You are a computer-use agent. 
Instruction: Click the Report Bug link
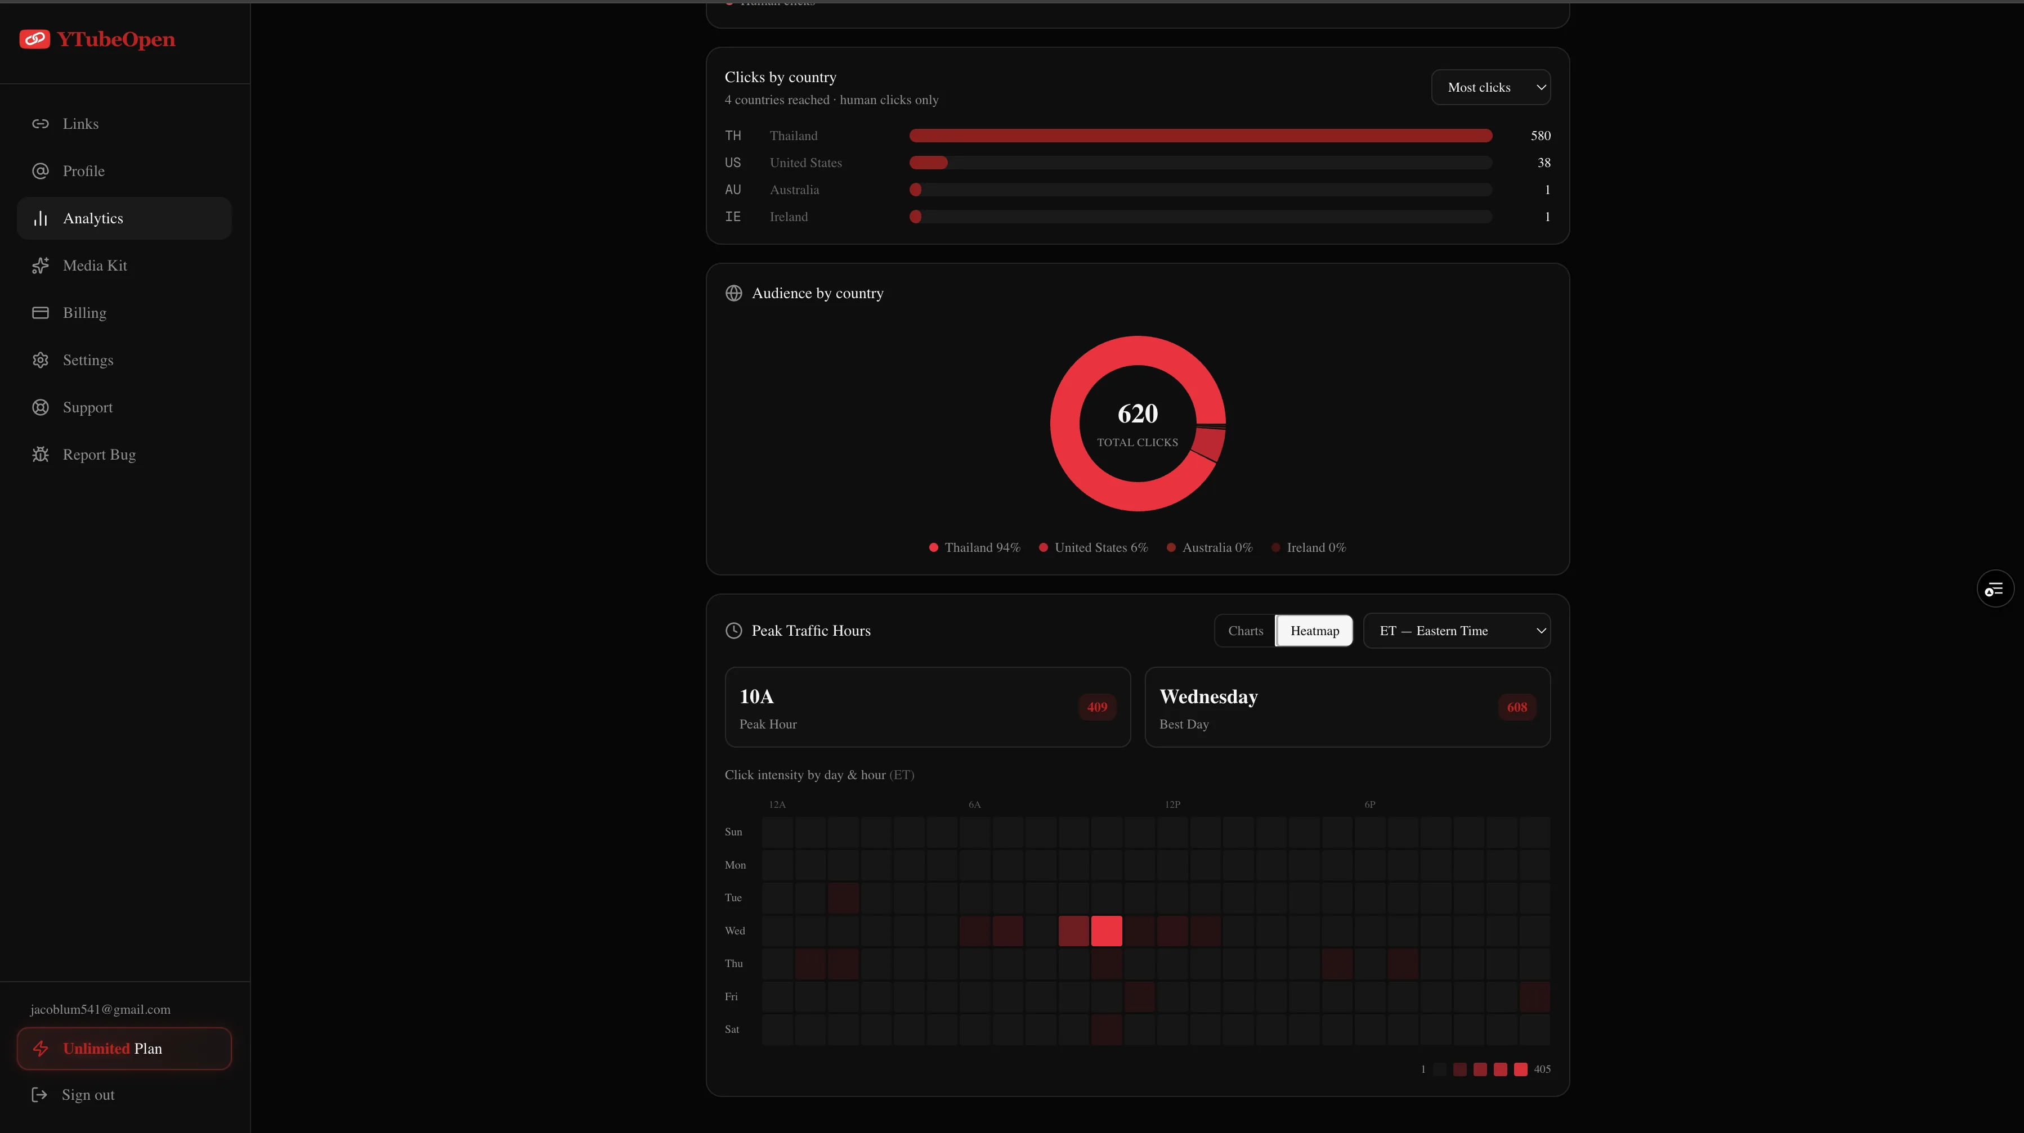click(124, 455)
